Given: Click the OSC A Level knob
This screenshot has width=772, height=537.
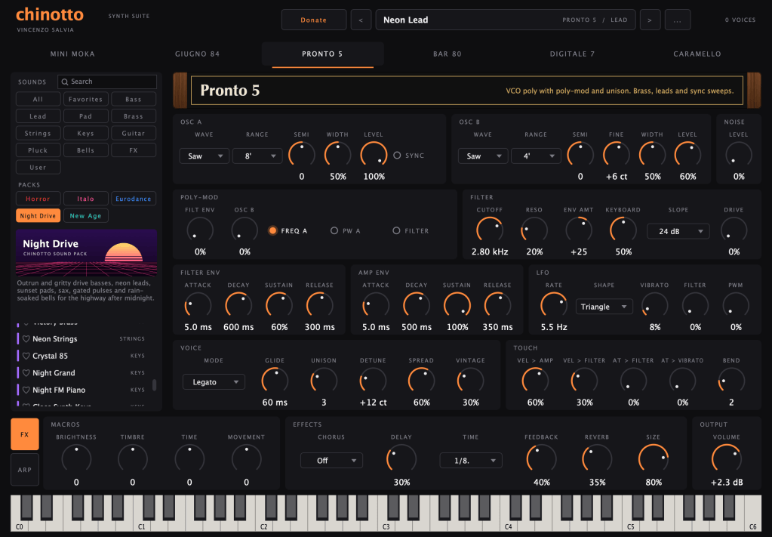Looking at the screenshot, I should tap(374, 155).
